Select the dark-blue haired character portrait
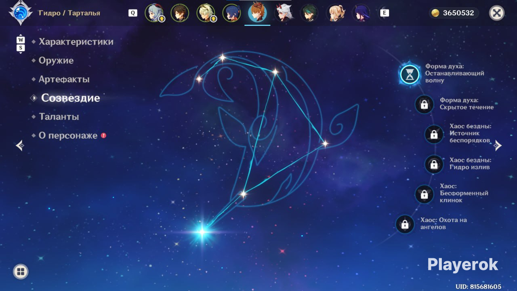Viewport: 517px width, 291px height. [x=231, y=13]
